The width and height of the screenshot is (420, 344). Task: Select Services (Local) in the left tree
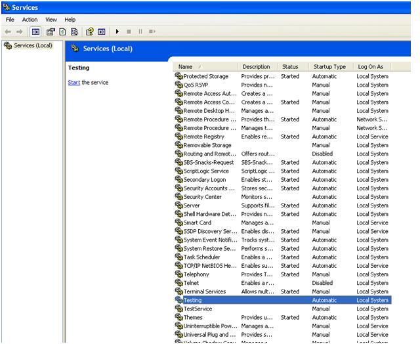pos(33,45)
